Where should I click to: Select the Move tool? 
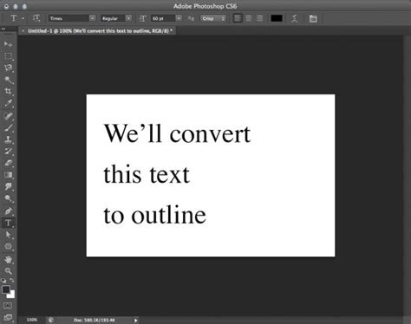[8, 44]
